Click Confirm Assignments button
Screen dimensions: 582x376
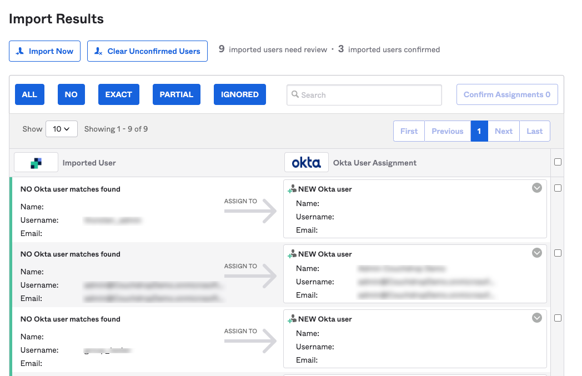point(507,94)
